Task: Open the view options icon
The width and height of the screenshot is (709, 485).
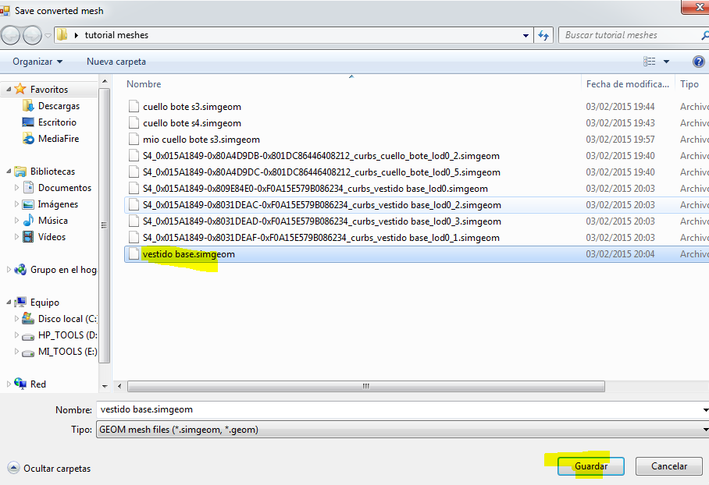Action: click(x=650, y=62)
